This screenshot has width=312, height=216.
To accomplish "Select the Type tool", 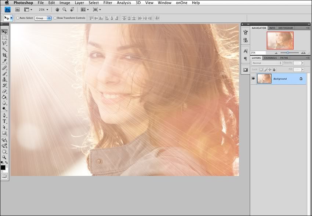I will click(4, 121).
